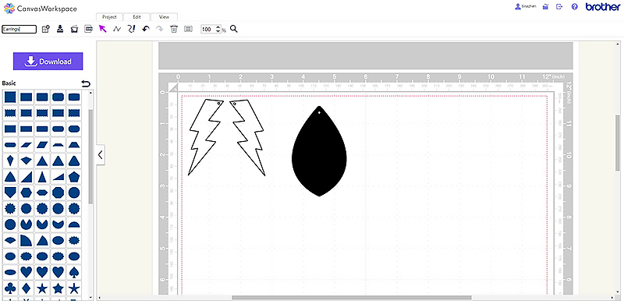This screenshot has height=304, width=624.
Task: Insert the diamond shape
Action: pos(27,288)
